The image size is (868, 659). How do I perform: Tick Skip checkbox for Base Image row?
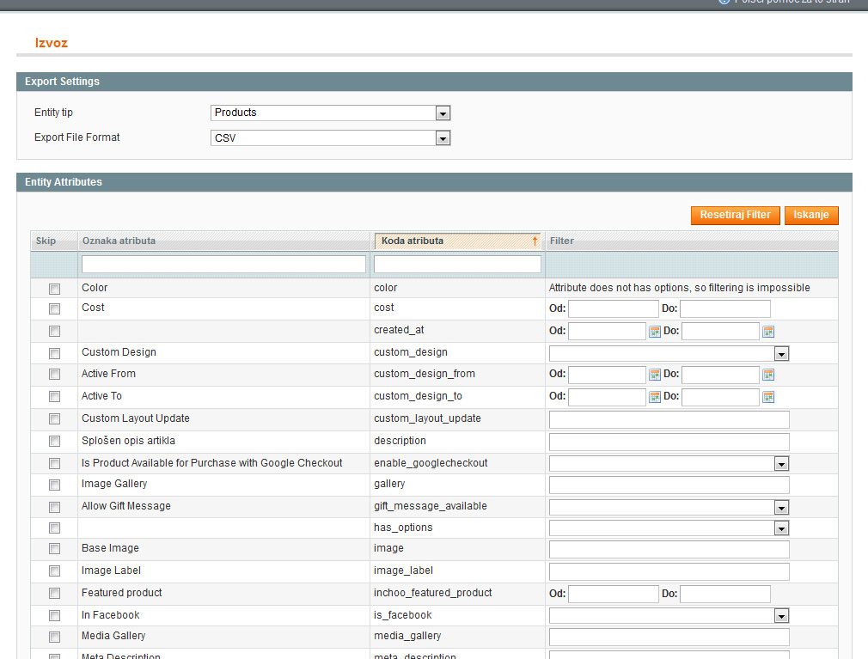54,548
